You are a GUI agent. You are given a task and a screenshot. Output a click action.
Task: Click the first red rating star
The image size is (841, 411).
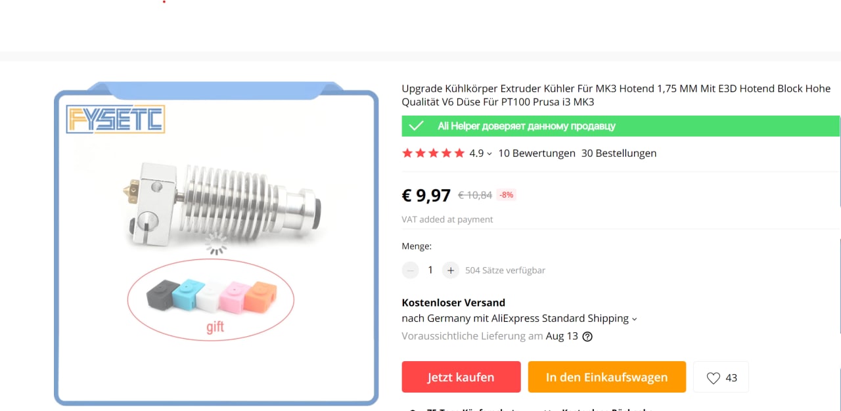[407, 153]
